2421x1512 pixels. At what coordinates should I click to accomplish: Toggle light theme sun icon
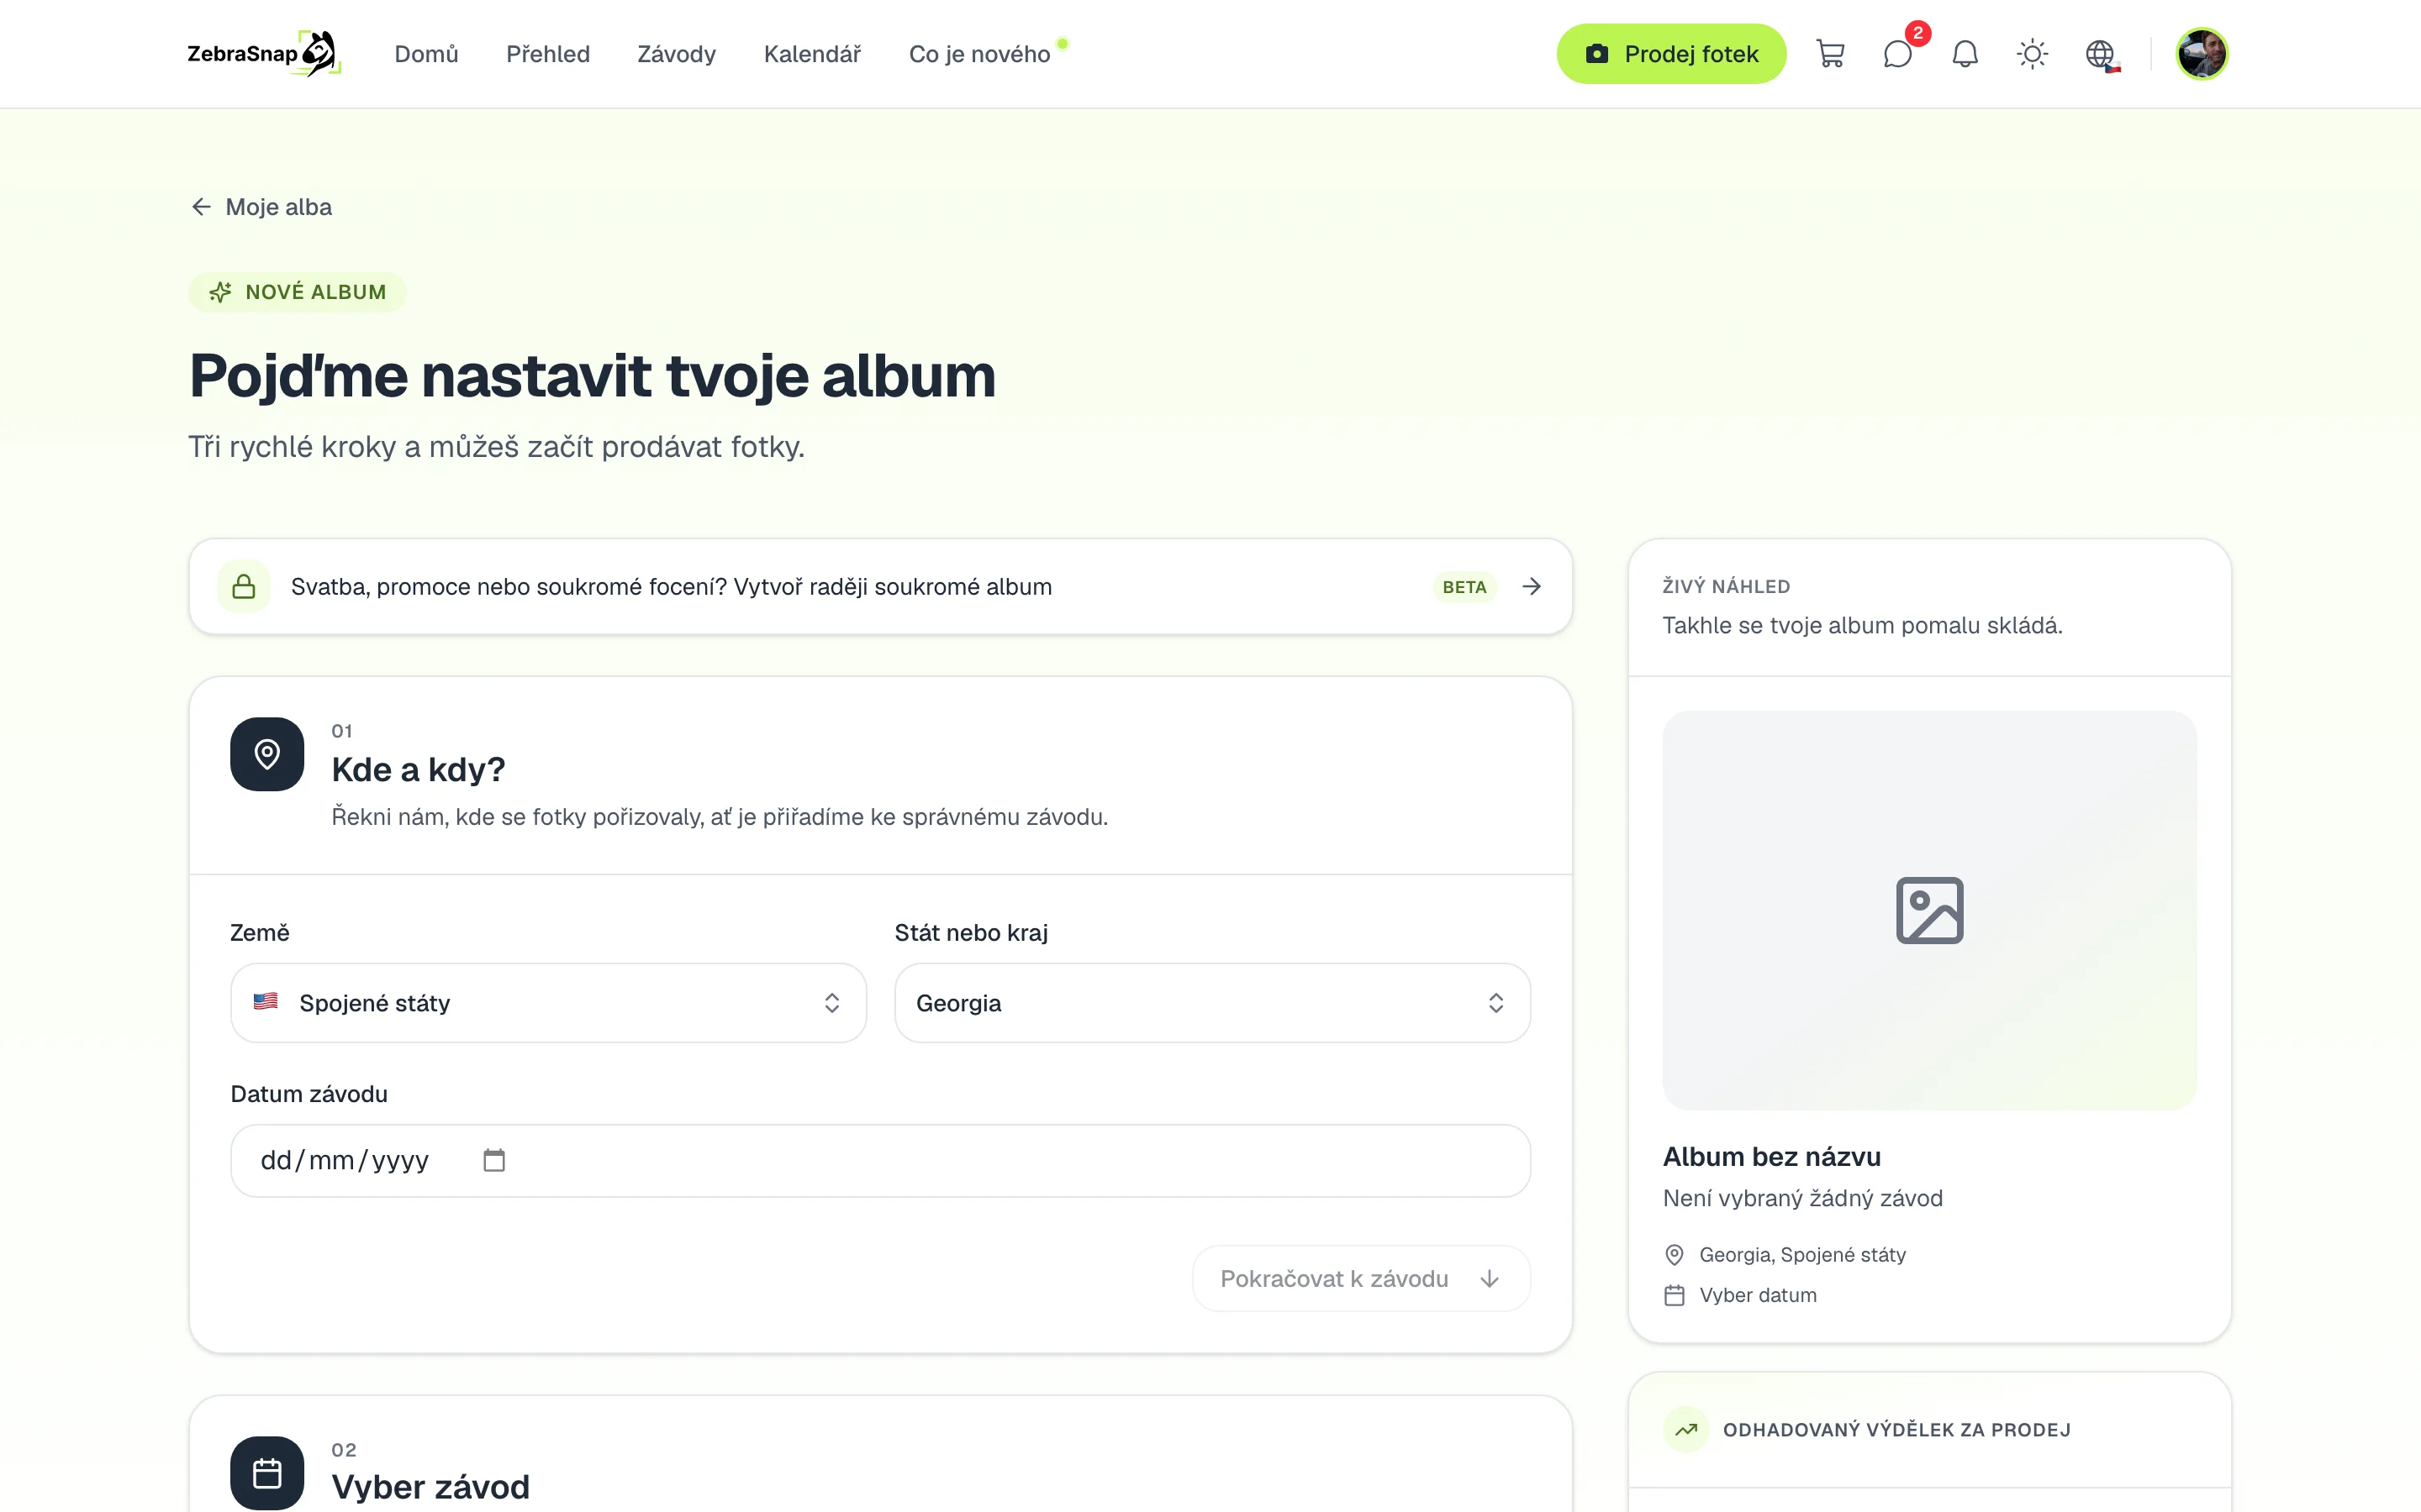tap(2032, 54)
